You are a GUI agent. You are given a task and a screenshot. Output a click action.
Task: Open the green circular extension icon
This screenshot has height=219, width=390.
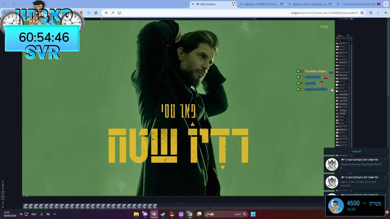click(96, 13)
